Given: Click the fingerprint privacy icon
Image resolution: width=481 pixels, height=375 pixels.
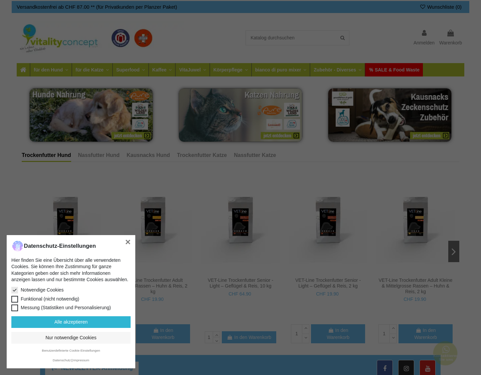Looking at the screenshot, I should (x=17, y=246).
